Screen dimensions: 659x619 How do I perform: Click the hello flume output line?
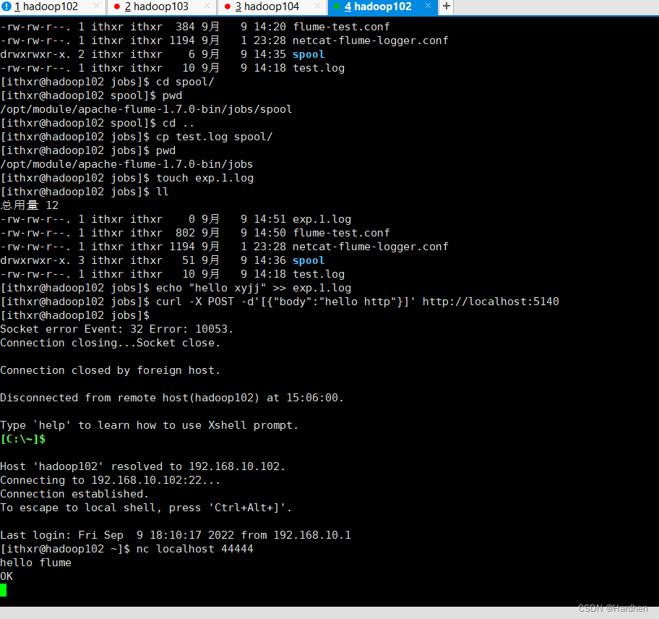click(x=35, y=562)
